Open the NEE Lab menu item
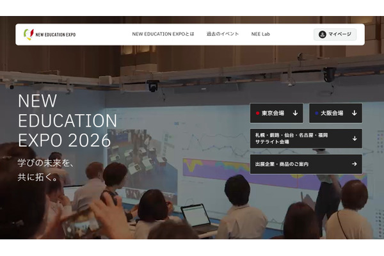The image size is (384, 256). (x=260, y=34)
